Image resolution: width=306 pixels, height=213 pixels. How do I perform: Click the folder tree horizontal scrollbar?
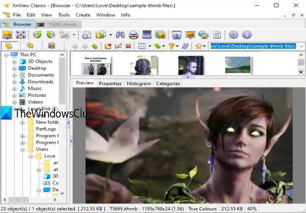pyautogui.click(x=31, y=199)
